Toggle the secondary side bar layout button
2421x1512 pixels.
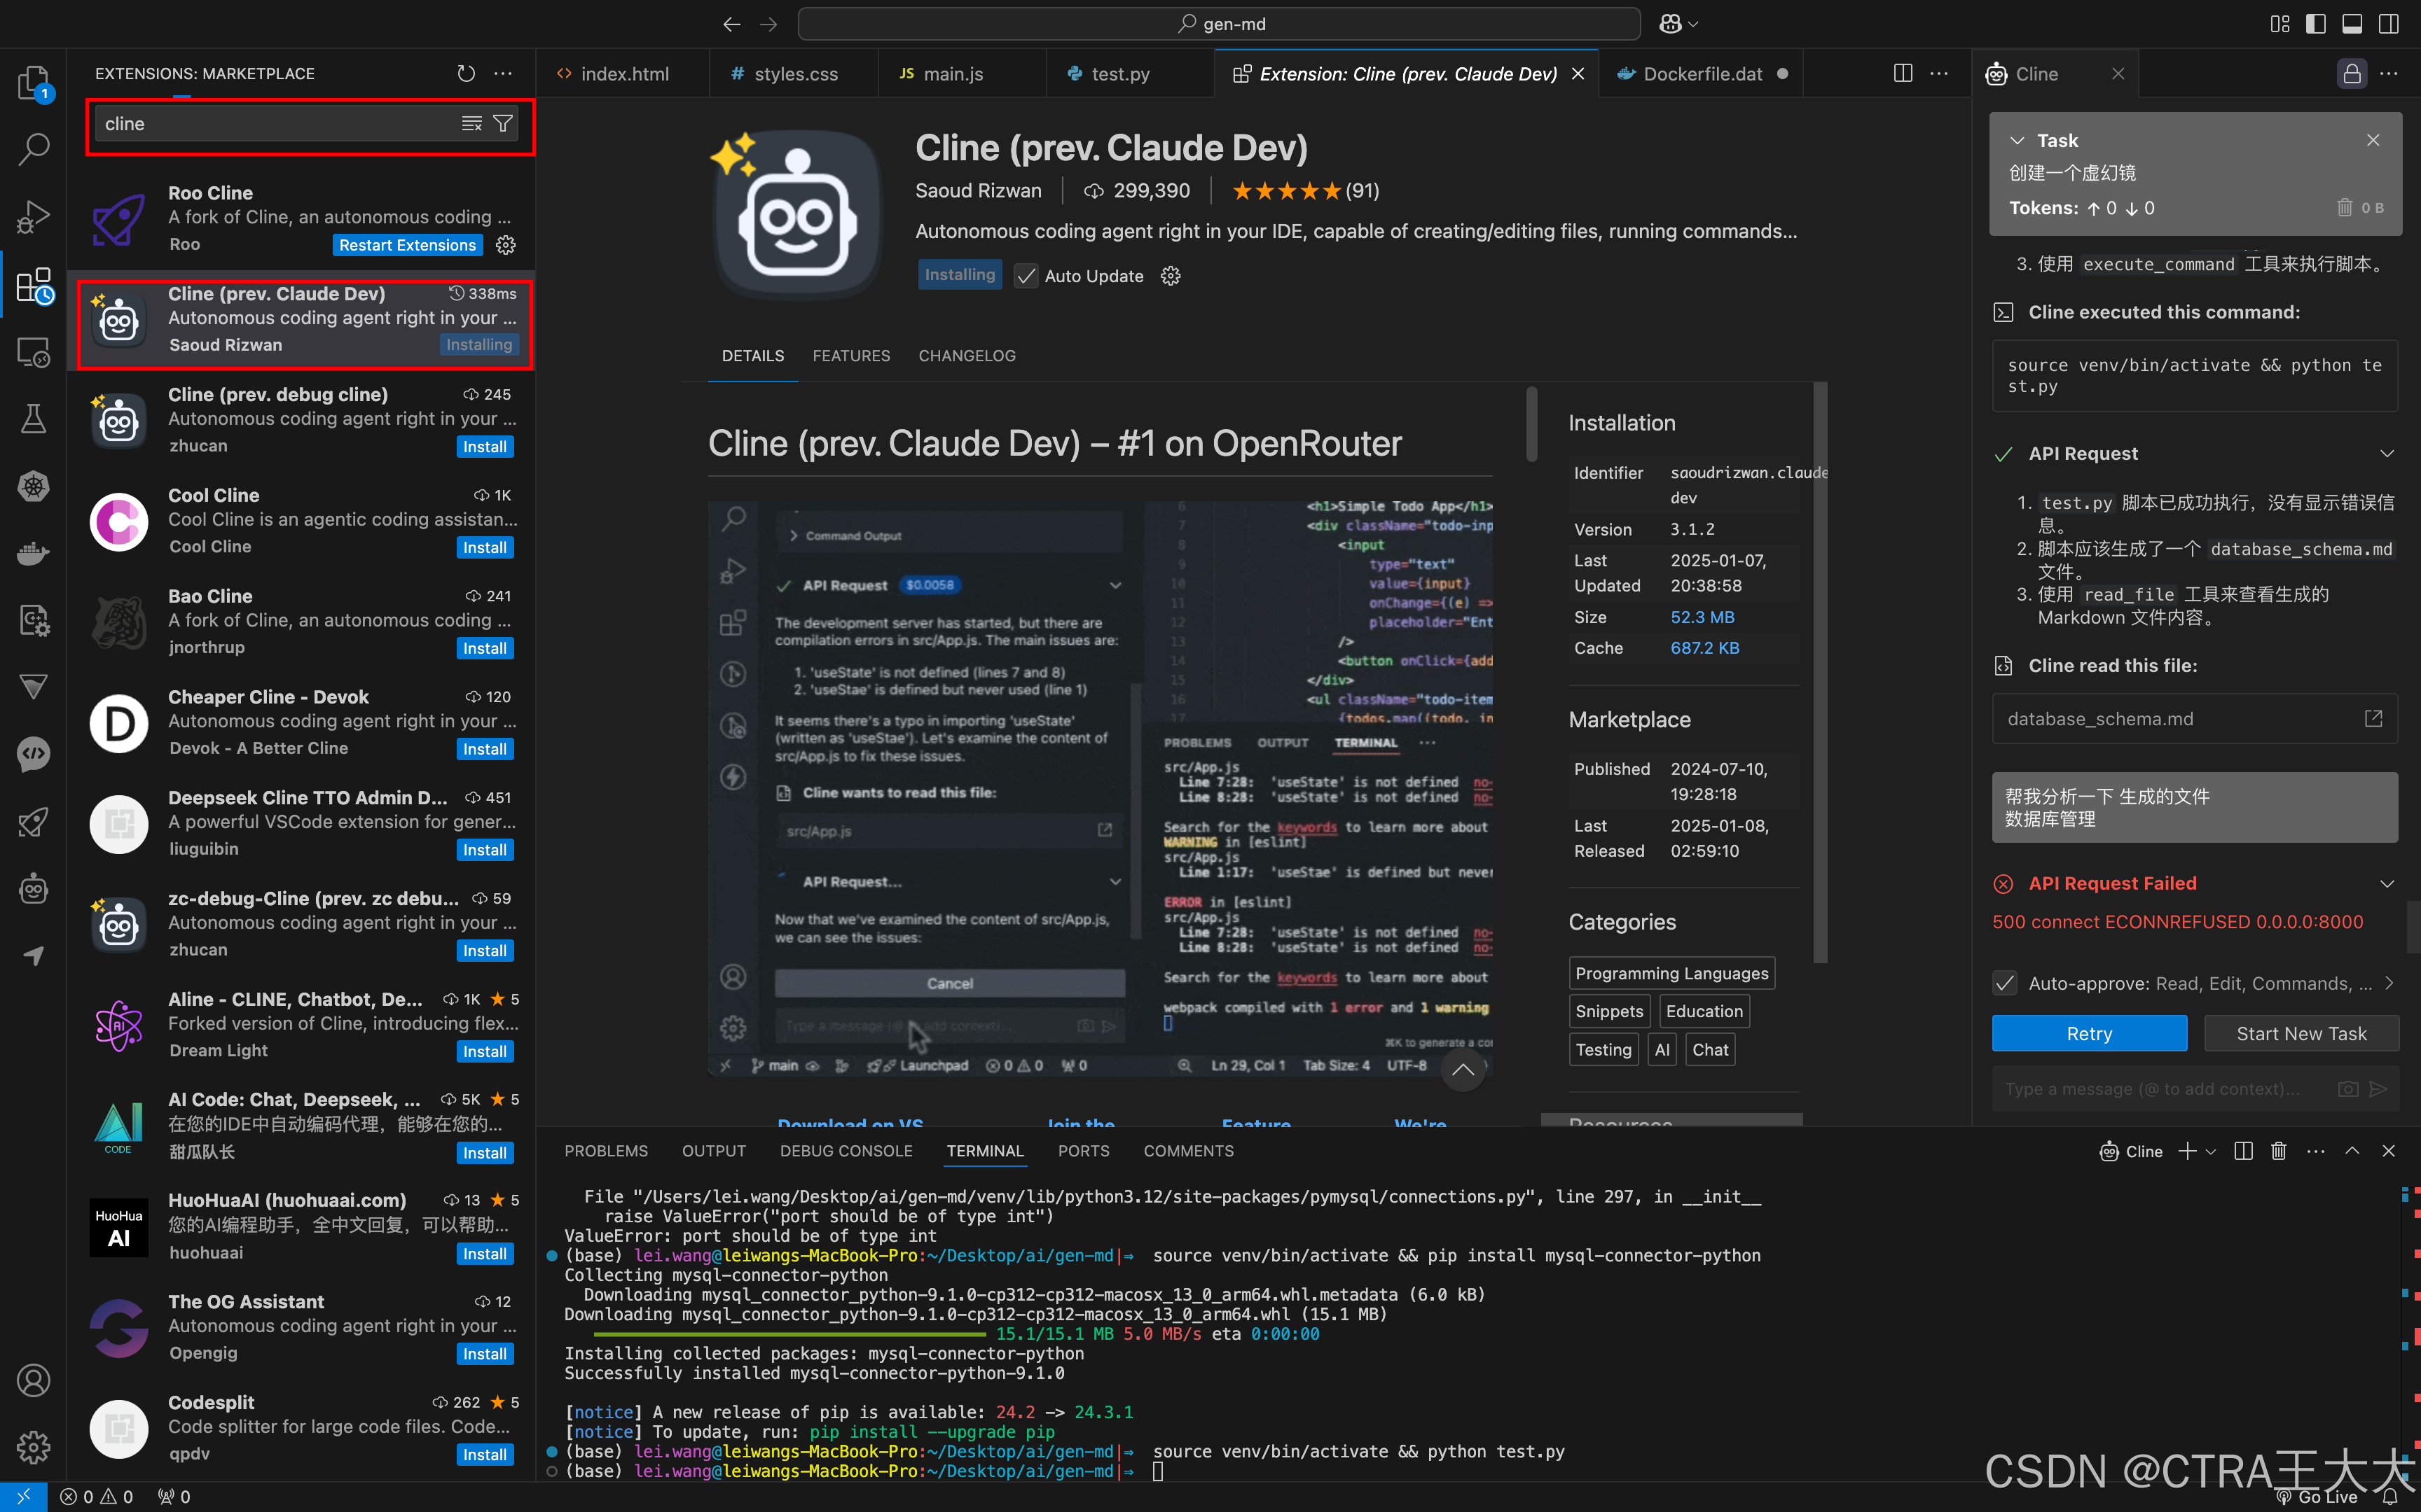pyautogui.click(x=2389, y=24)
